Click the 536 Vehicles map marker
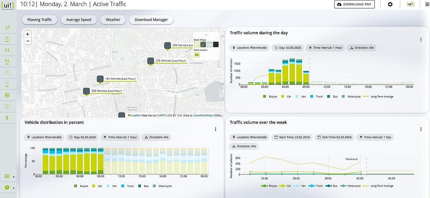The image size is (430, 198). coord(167,46)
